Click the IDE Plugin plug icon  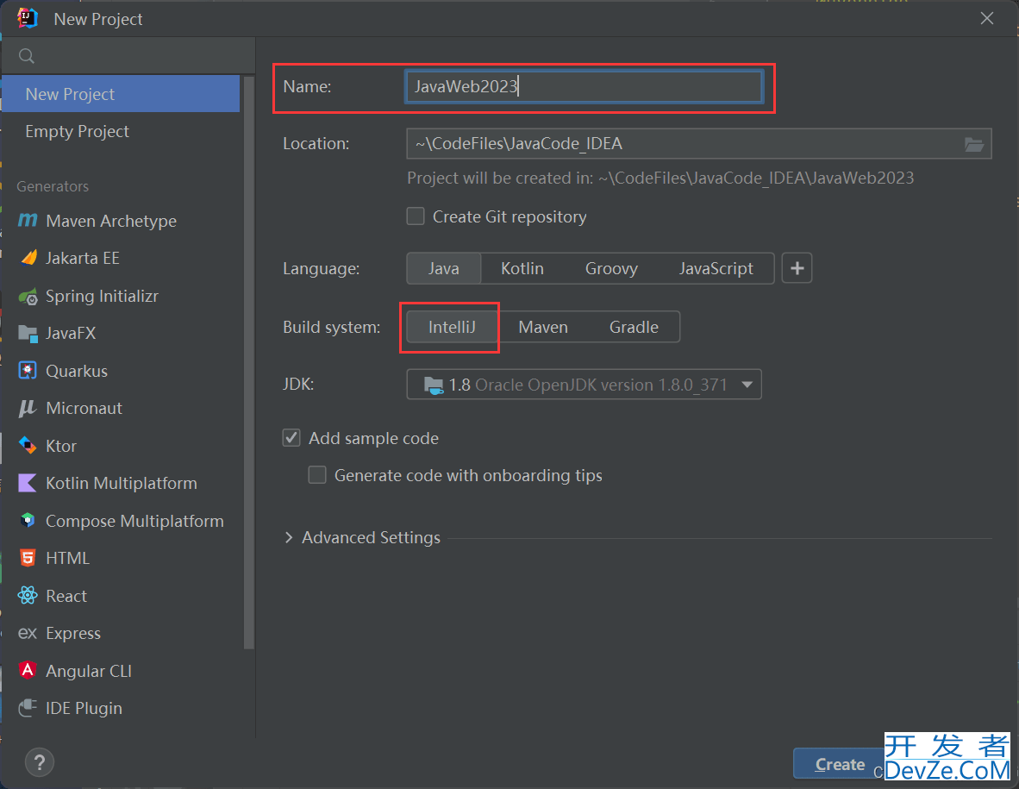point(28,708)
